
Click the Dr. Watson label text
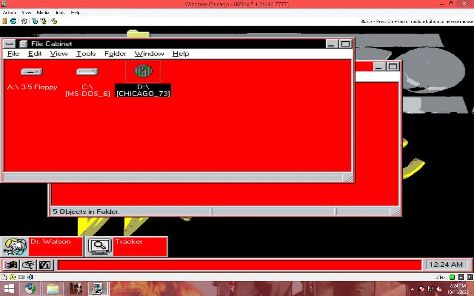click(50, 242)
